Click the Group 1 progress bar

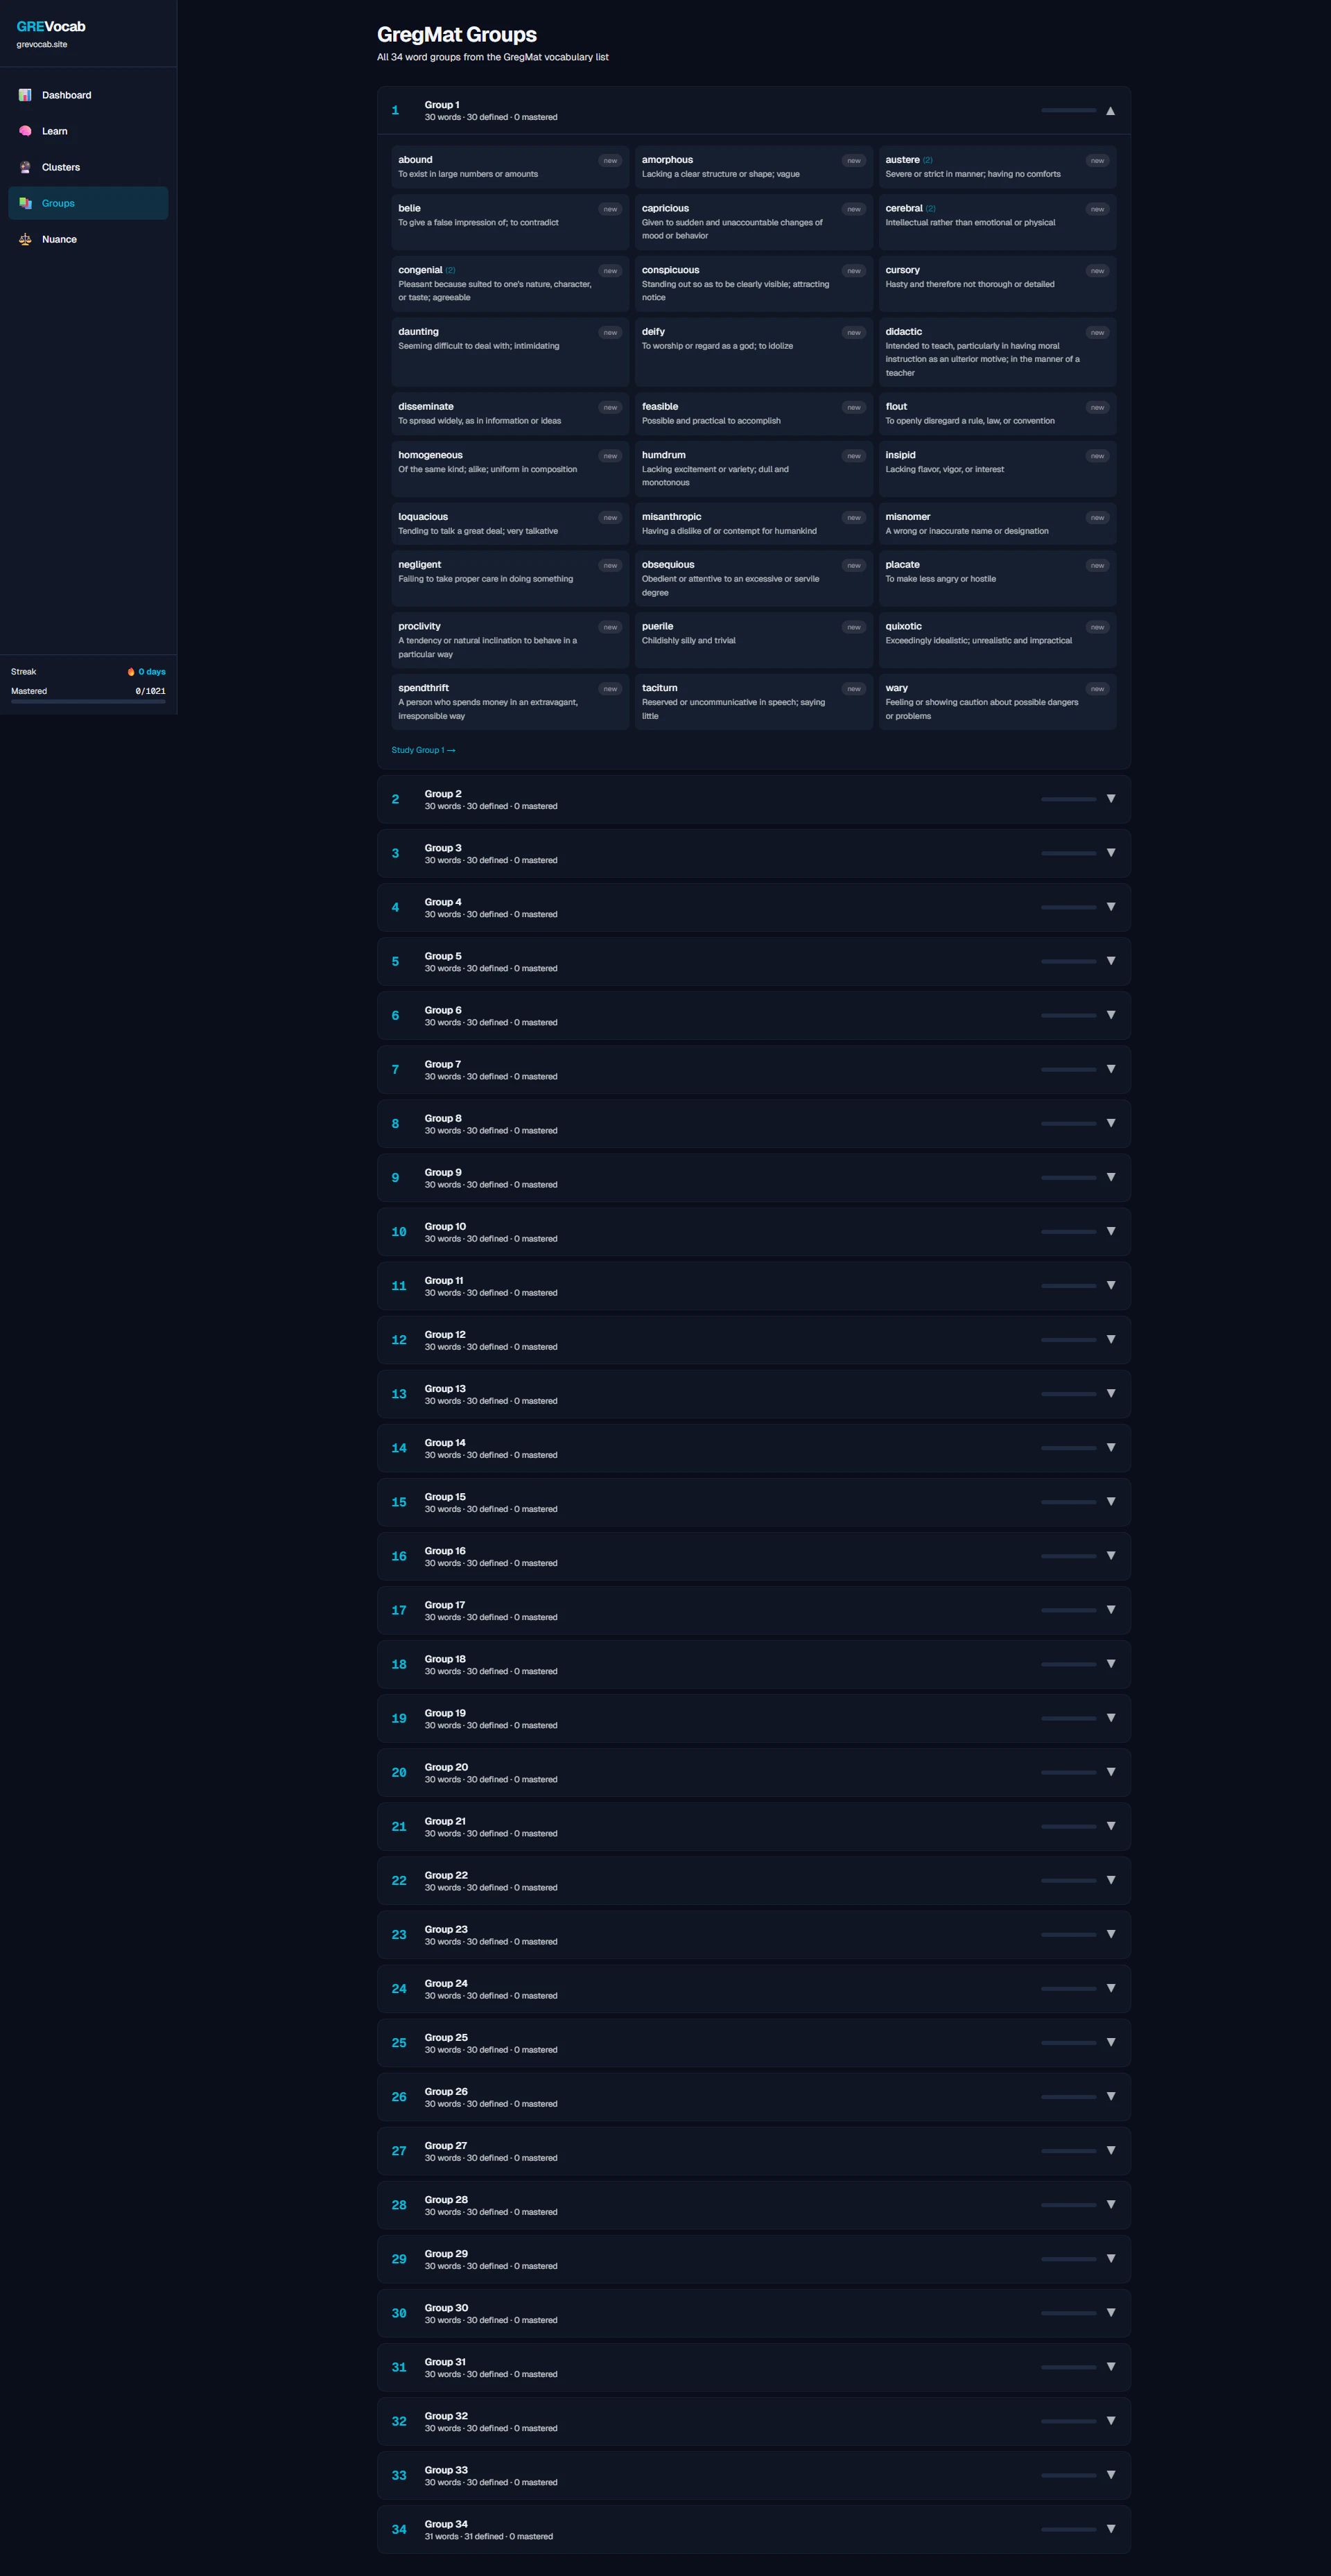1068,111
